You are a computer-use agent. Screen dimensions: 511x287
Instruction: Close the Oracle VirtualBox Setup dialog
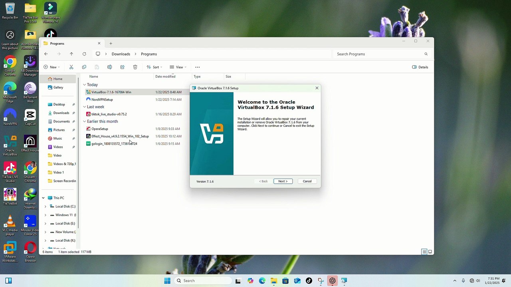tap(317, 88)
